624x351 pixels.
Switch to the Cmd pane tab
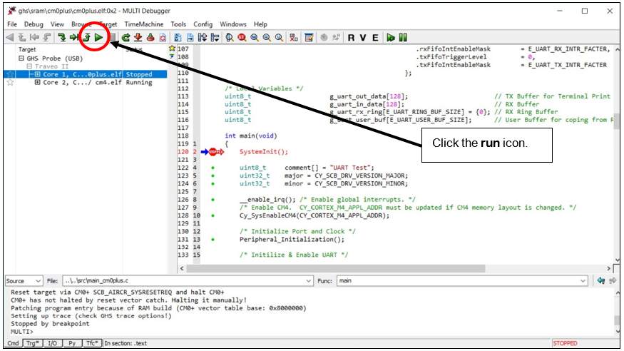13,343
